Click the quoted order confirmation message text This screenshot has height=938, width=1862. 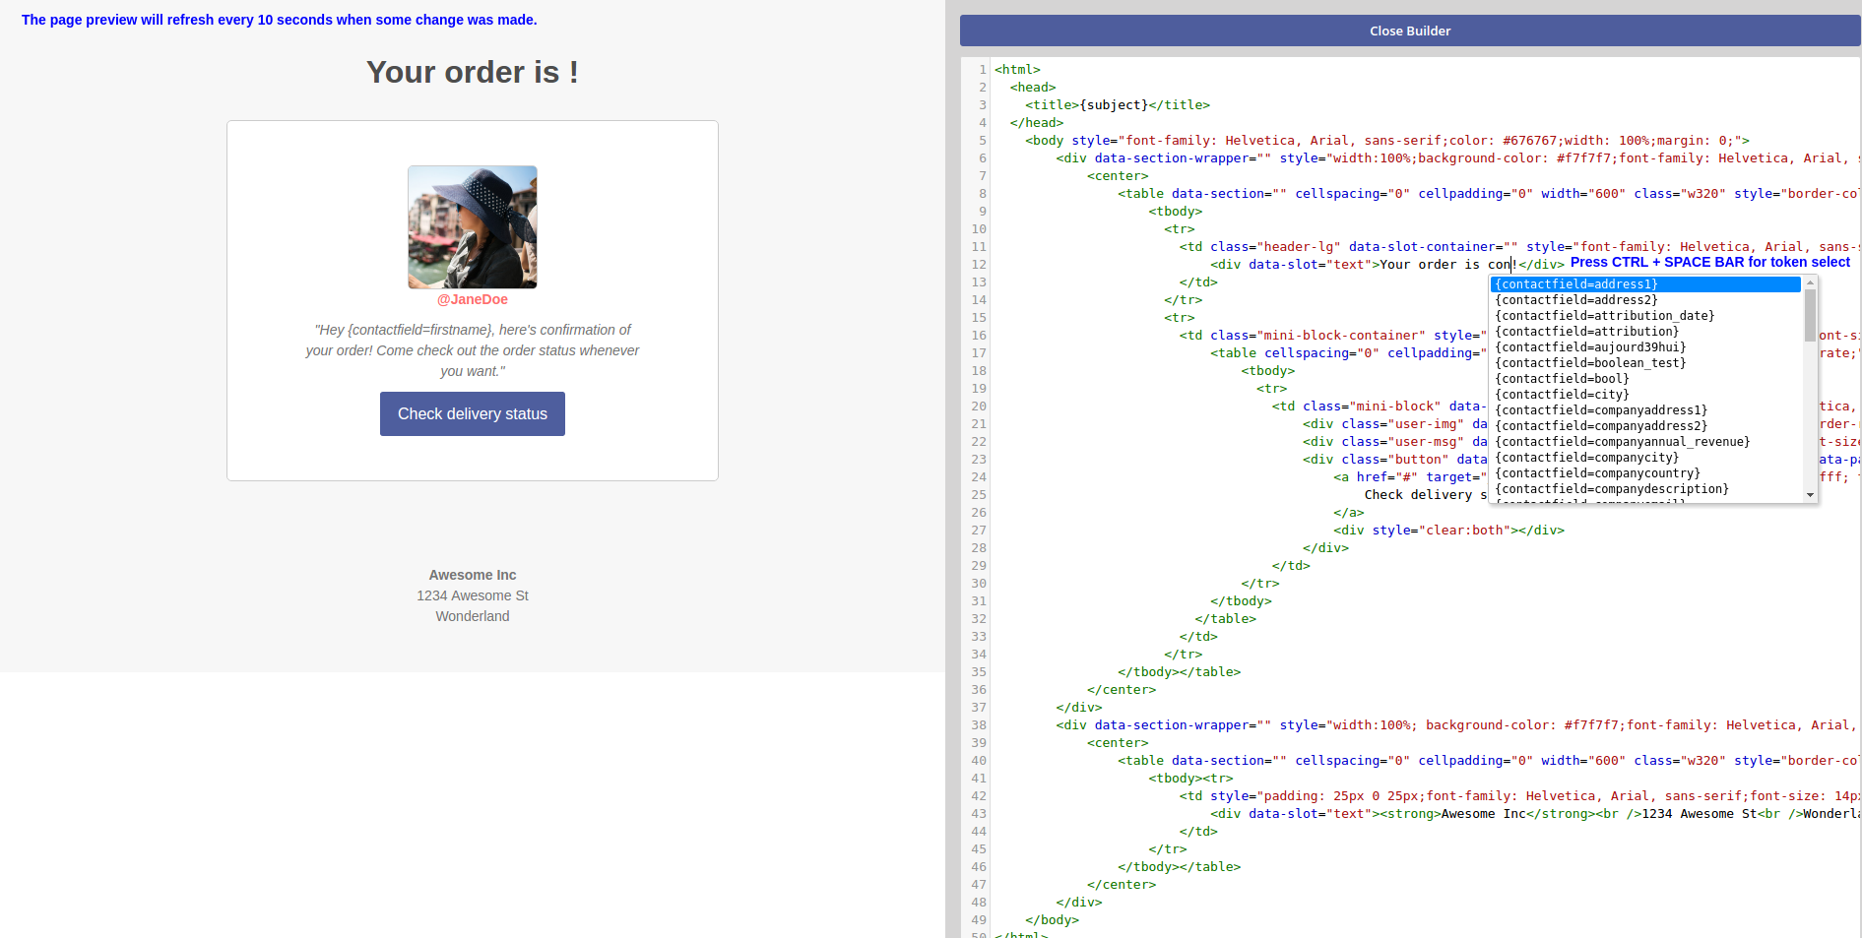click(x=472, y=350)
